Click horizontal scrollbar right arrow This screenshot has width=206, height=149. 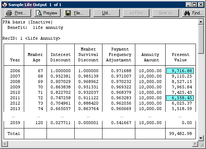coord(195,144)
